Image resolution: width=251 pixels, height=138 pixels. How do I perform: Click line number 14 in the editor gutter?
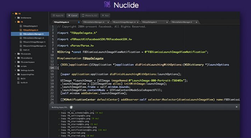[x=52, y=68]
